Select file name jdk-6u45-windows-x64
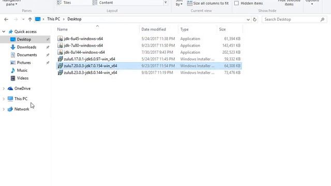The height and width of the screenshot is (186, 331). [83, 39]
